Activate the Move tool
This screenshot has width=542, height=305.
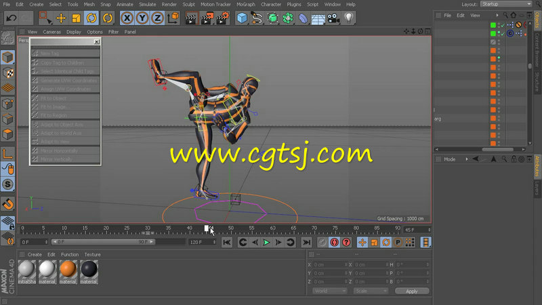[x=61, y=18]
